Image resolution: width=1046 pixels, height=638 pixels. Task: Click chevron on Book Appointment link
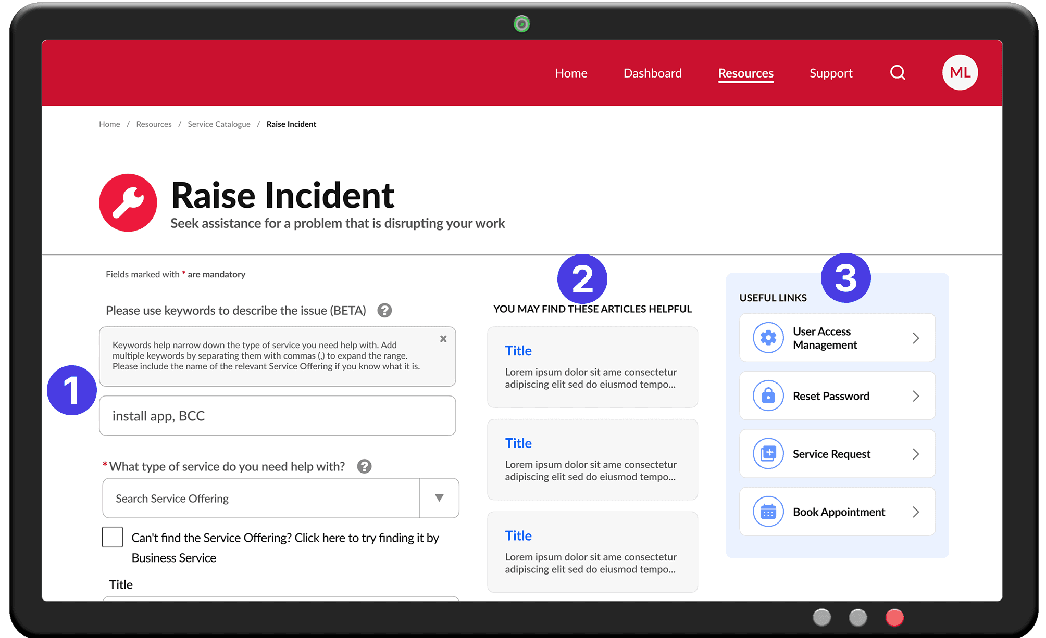pyautogui.click(x=916, y=512)
